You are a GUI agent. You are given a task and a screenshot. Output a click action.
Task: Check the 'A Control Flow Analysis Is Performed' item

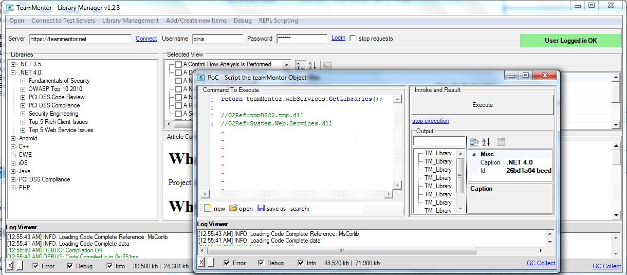coord(178,64)
